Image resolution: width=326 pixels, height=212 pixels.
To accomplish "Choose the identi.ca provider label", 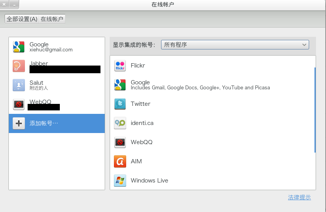I will 142,123.
